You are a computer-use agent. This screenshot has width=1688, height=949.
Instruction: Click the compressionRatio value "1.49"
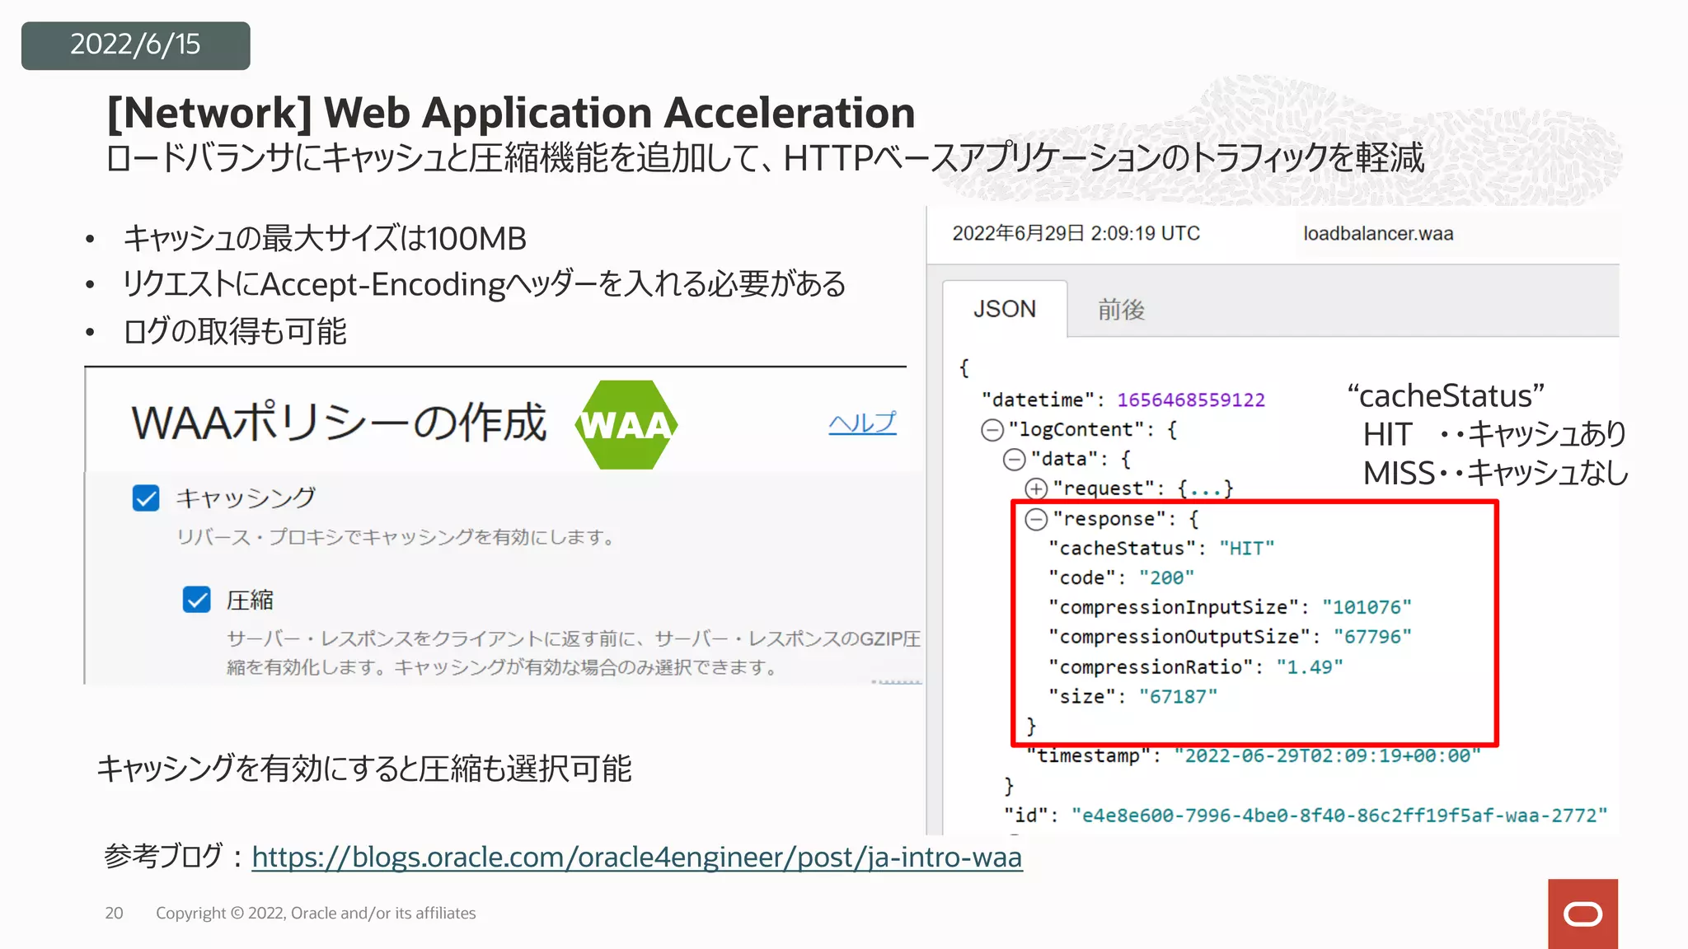click(x=1310, y=667)
